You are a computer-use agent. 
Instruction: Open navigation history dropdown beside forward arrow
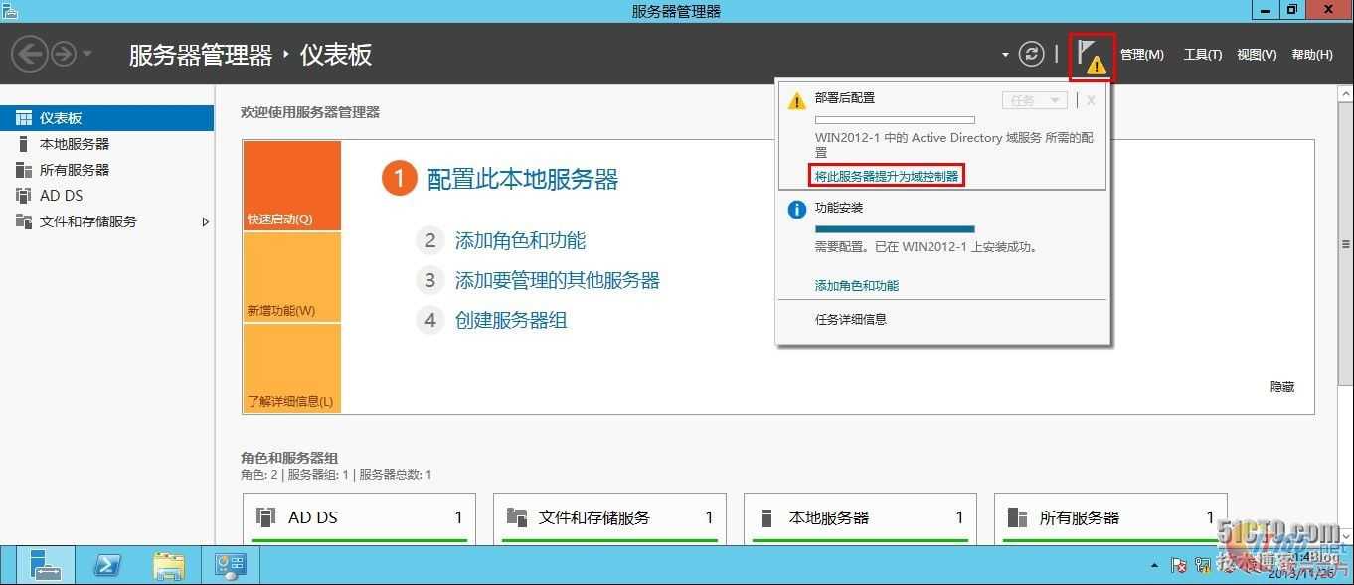pyautogui.click(x=87, y=54)
